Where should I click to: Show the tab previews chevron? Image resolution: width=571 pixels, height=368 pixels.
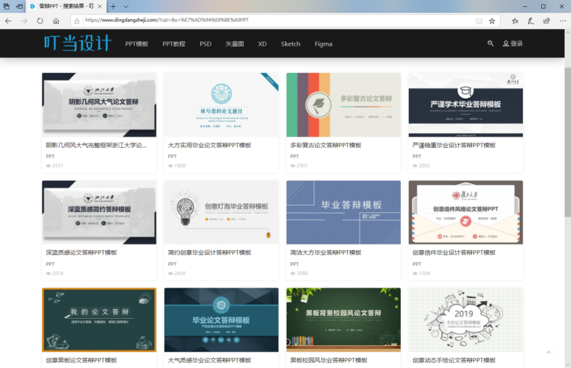pos(126,6)
